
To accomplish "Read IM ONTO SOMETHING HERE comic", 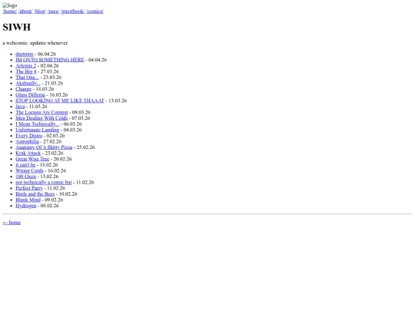I will tap(50, 60).
